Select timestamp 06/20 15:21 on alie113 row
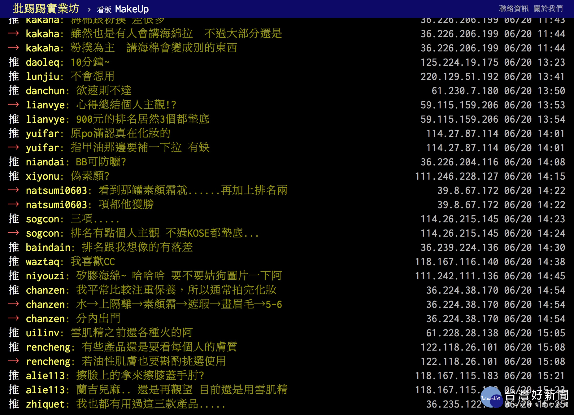The height and width of the screenshot is (415, 574). 535,376
